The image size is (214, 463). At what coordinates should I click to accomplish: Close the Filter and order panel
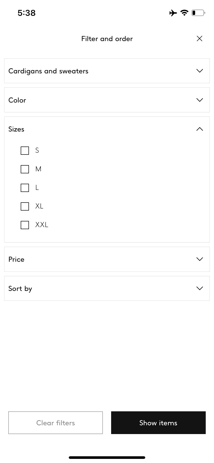[x=199, y=38]
